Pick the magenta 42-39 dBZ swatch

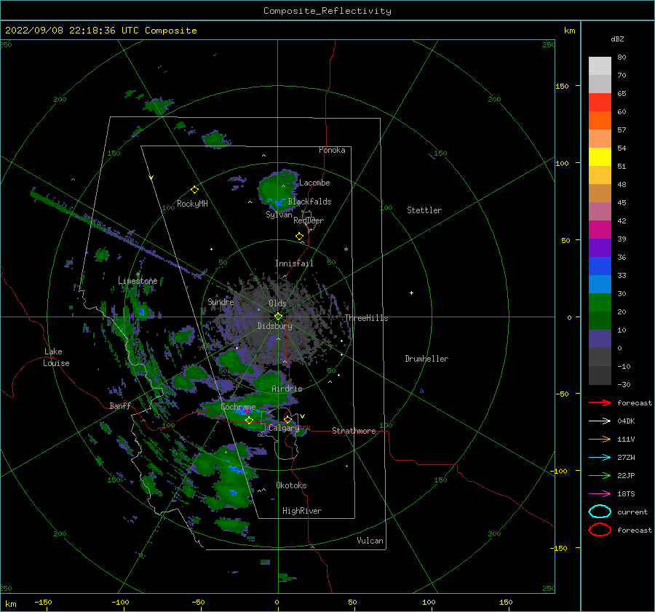click(x=600, y=230)
